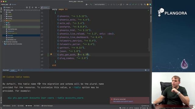Expand the lib folder
The image size is (195, 109).
point(5,23)
